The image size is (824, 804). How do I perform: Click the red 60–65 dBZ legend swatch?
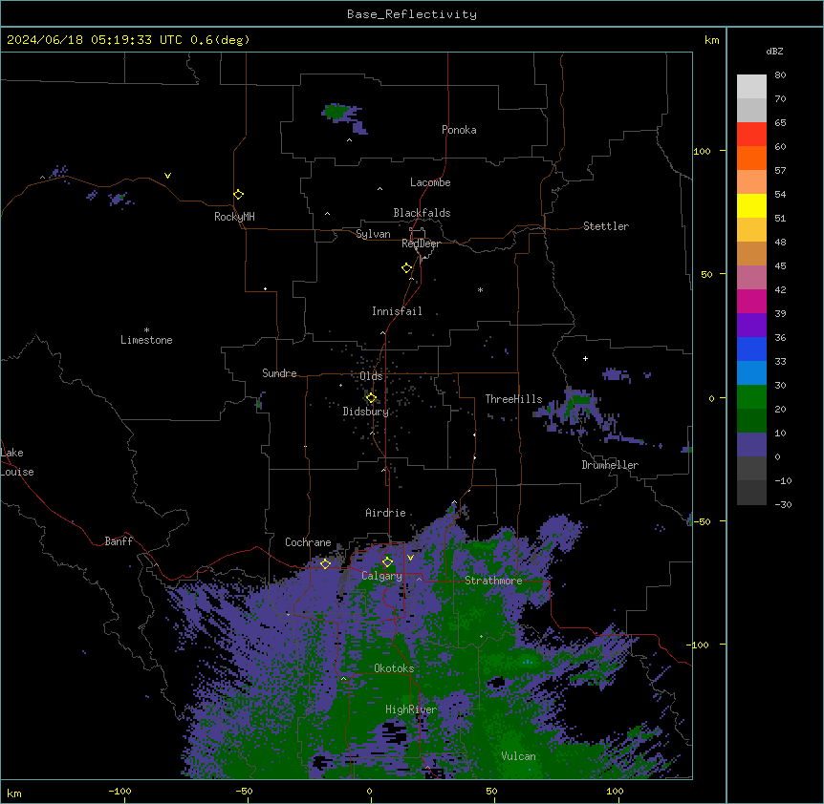click(x=751, y=134)
